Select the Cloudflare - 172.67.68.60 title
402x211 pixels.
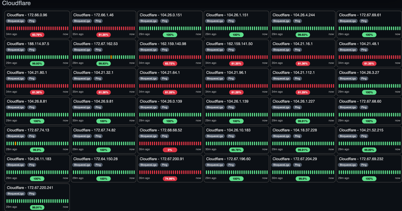click(x=360, y=101)
